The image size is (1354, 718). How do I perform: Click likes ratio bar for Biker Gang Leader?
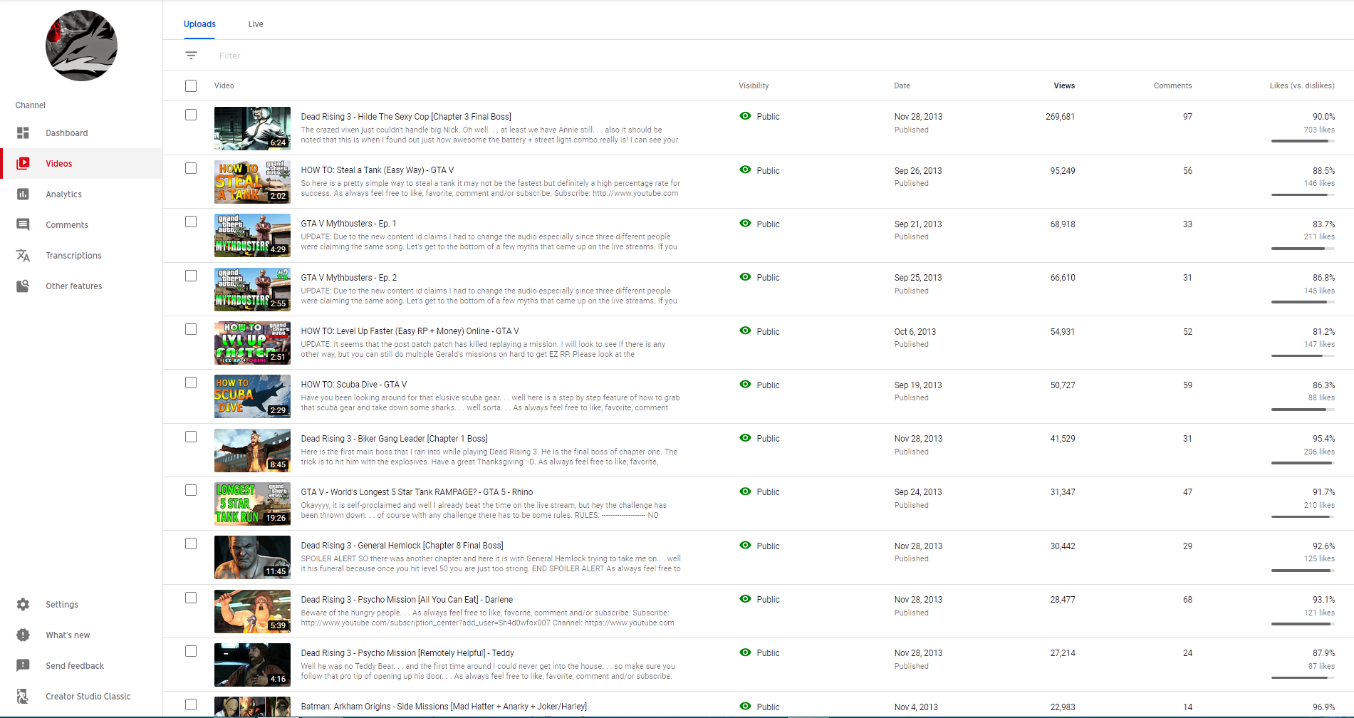(x=1303, y=463)
